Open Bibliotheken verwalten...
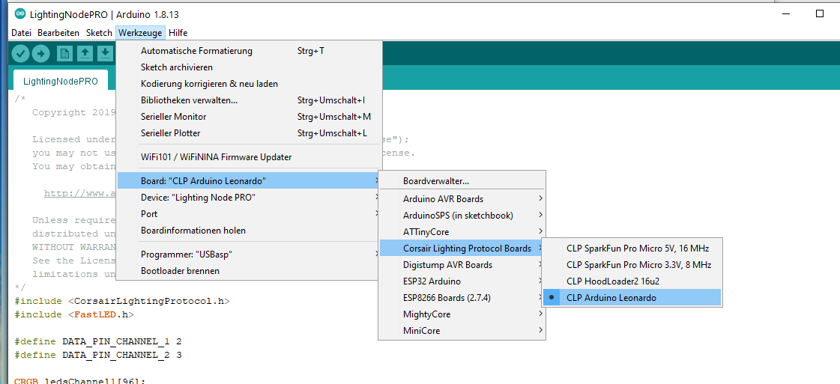This screenshot has width=840, height=384. coord(249,100)
